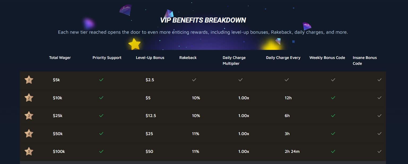Click the $100k total wager cell
The height and width of the screenshot is (164, 408).
pyautogui.click(x=59, y=152)
